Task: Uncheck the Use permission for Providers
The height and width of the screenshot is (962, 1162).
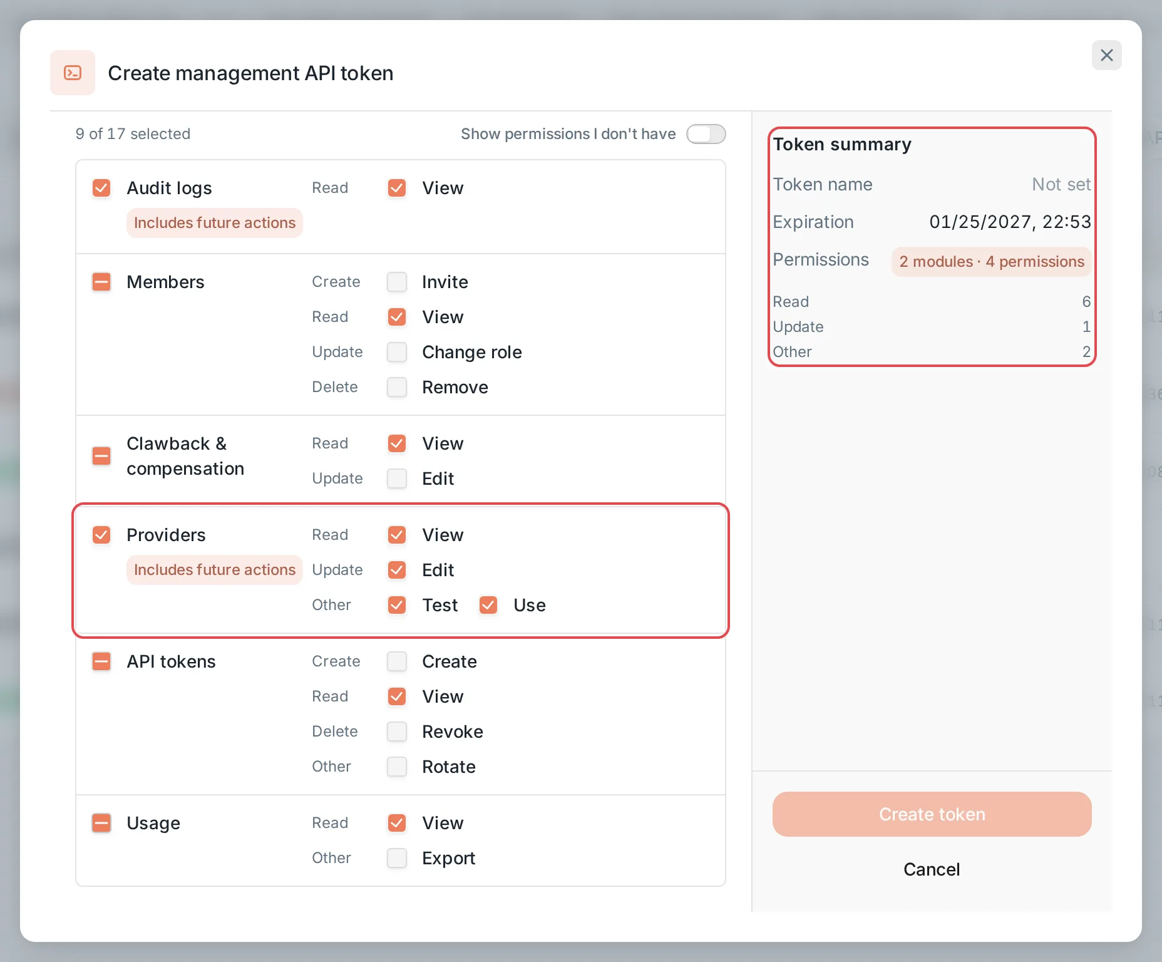Action: pyautogui.click(x=488, y=605)
